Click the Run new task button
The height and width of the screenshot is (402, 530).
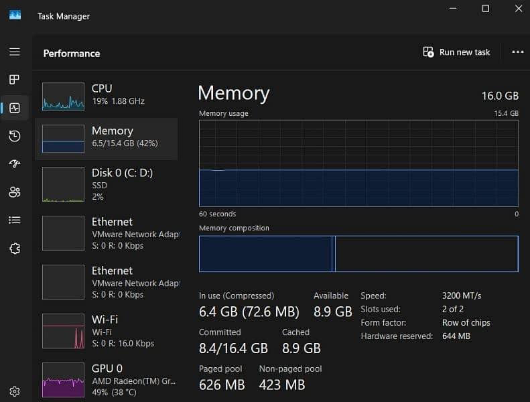[x=457, y=52]
